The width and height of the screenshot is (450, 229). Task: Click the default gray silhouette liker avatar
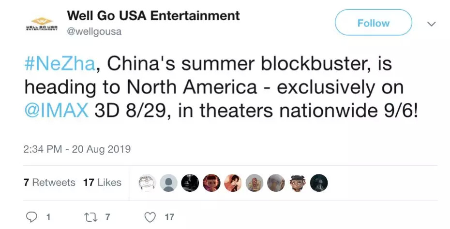tap(169, 183)
